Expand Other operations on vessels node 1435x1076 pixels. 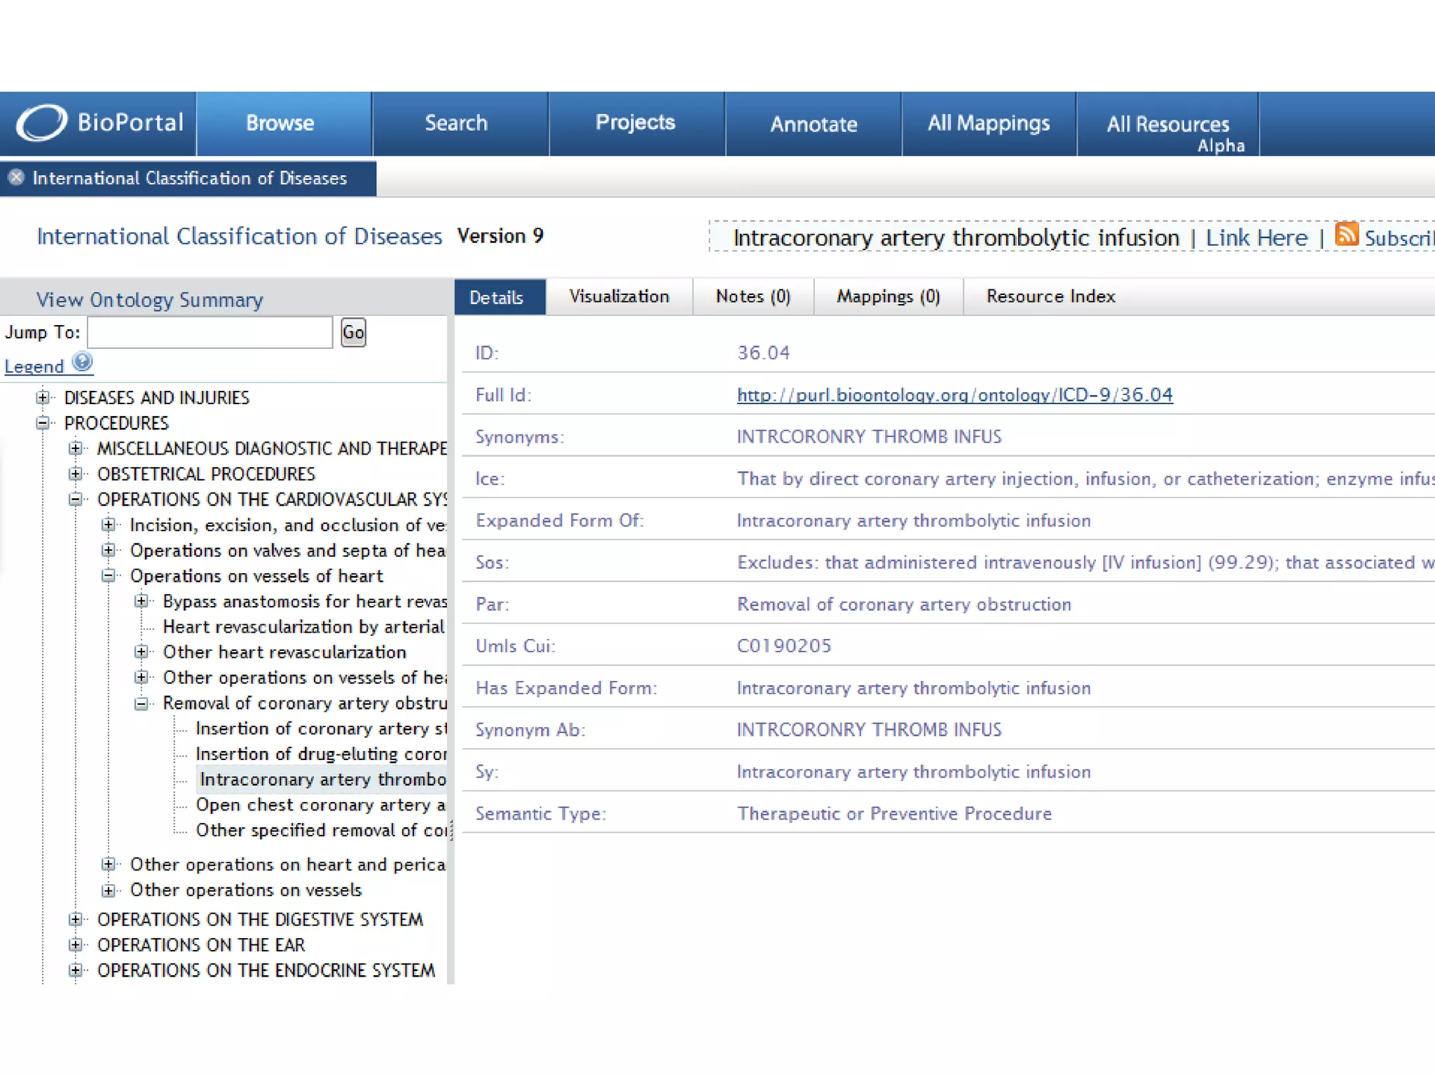click(108, 890)
